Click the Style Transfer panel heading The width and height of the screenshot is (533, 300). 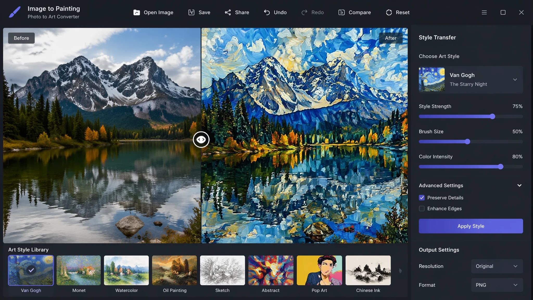pos(437,37)
